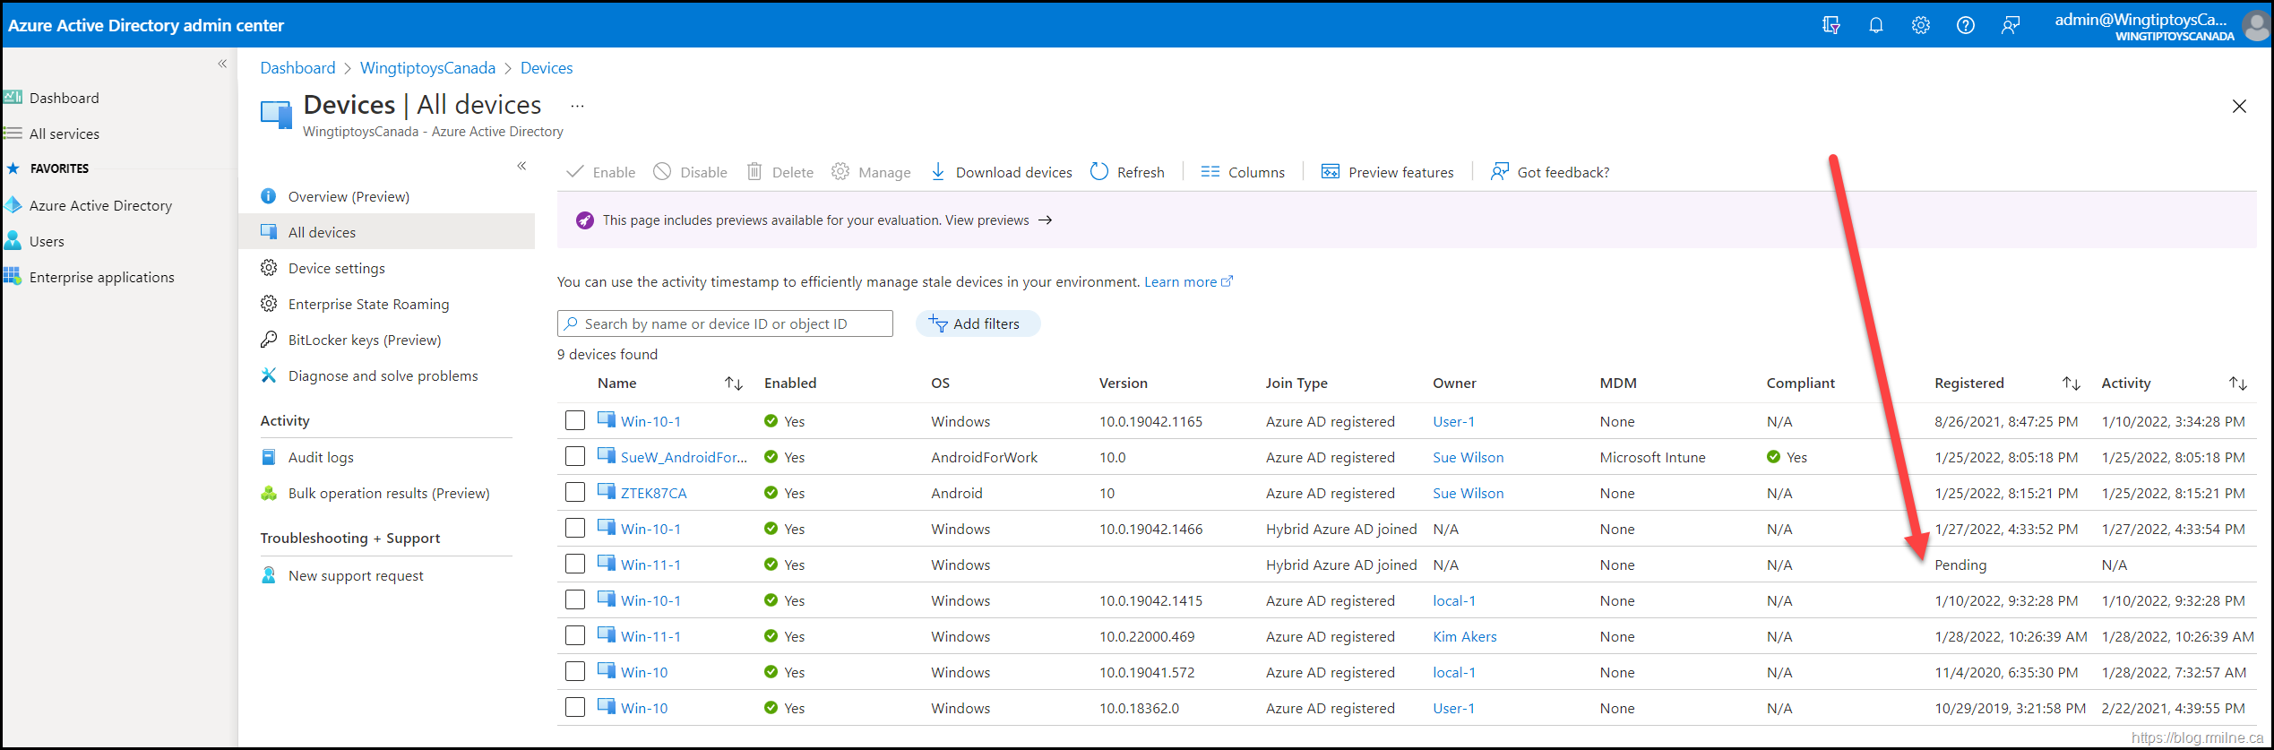
Task: Sort devices by Registered column
Action: 2071,384
